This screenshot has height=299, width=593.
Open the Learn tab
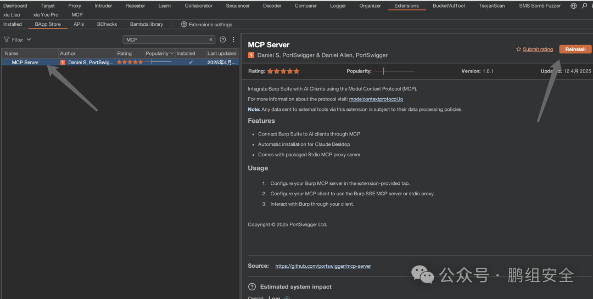[x=165, y=5]
